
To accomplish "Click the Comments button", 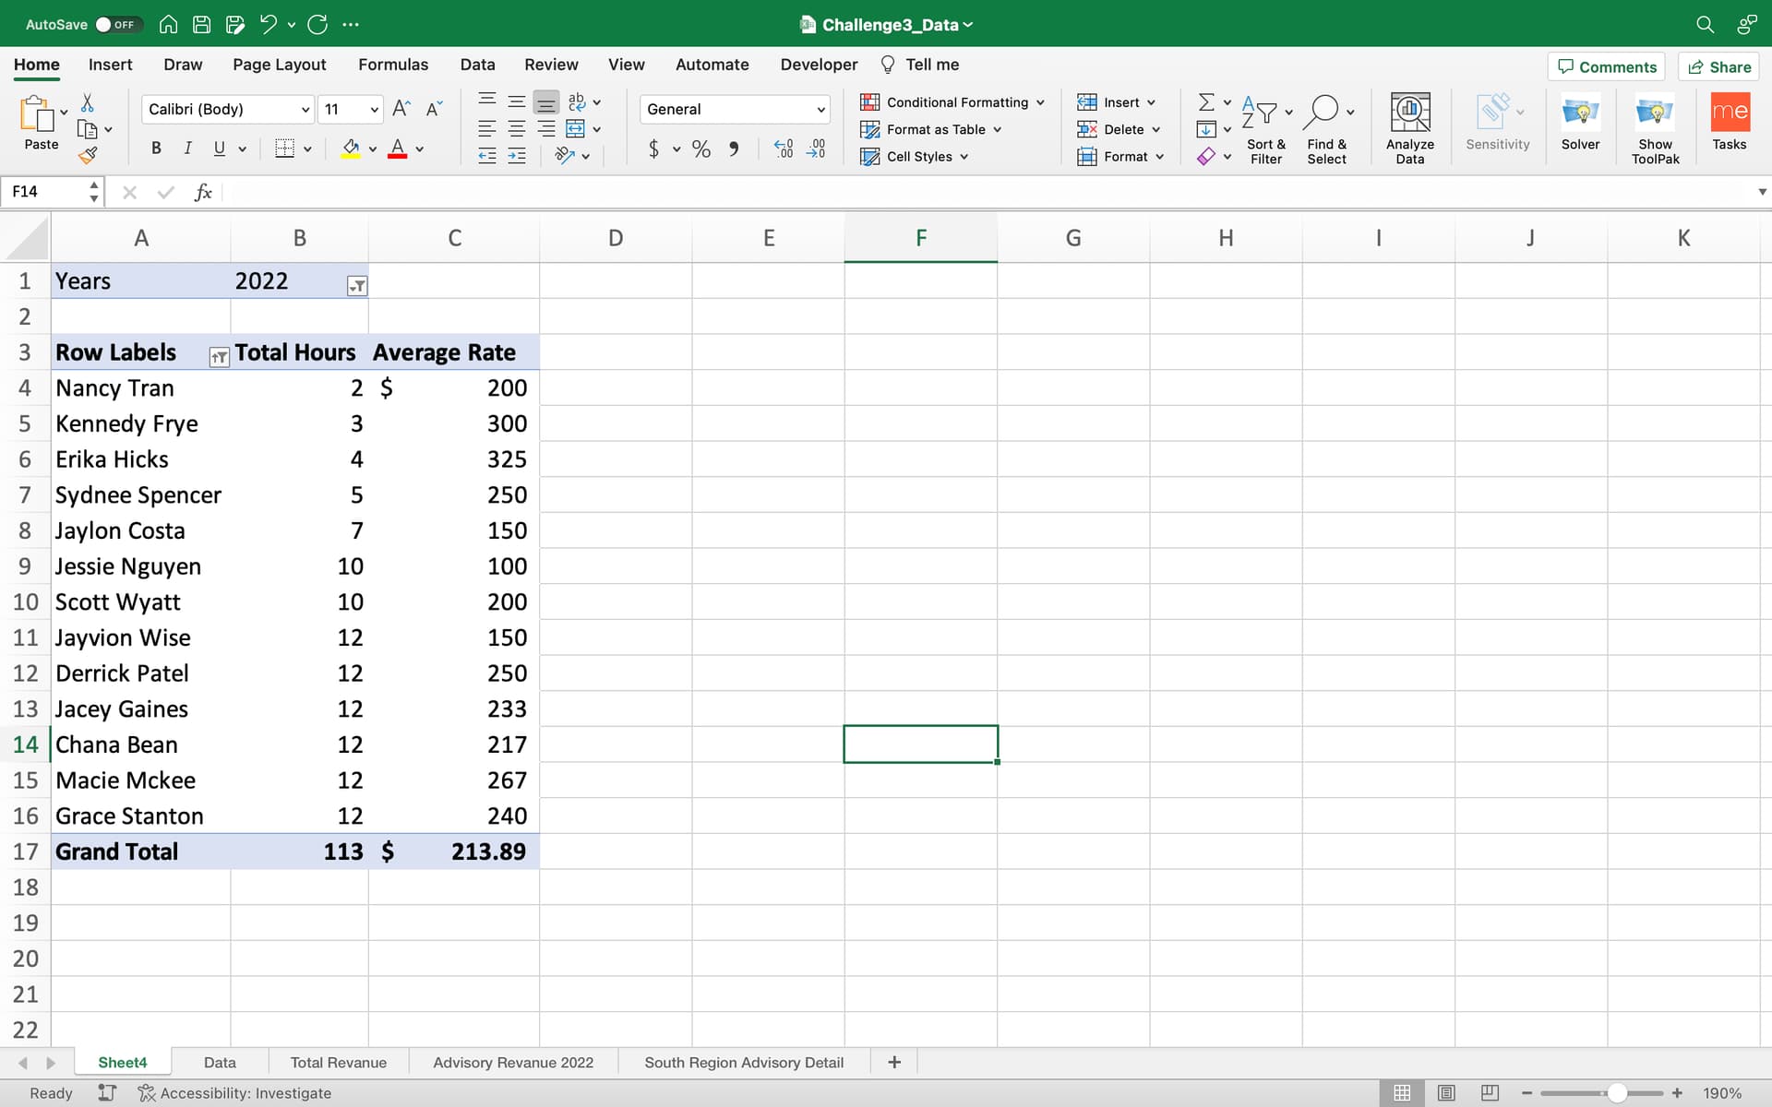I will tap(1607, 67).
